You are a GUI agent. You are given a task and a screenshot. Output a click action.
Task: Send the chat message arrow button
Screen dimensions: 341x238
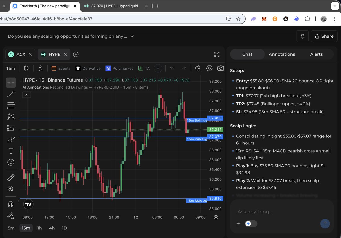click(325, 224)
